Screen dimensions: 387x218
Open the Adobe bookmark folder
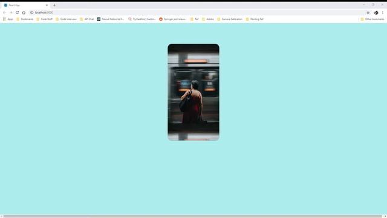point(208,19)
